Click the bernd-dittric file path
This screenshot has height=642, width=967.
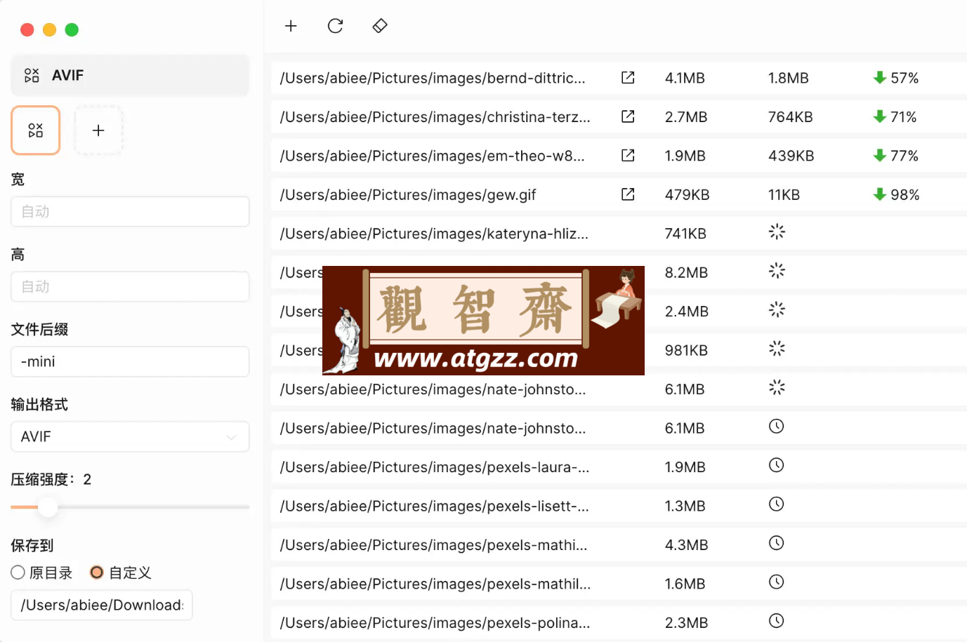pyautogui.click(x=433, y=78)
